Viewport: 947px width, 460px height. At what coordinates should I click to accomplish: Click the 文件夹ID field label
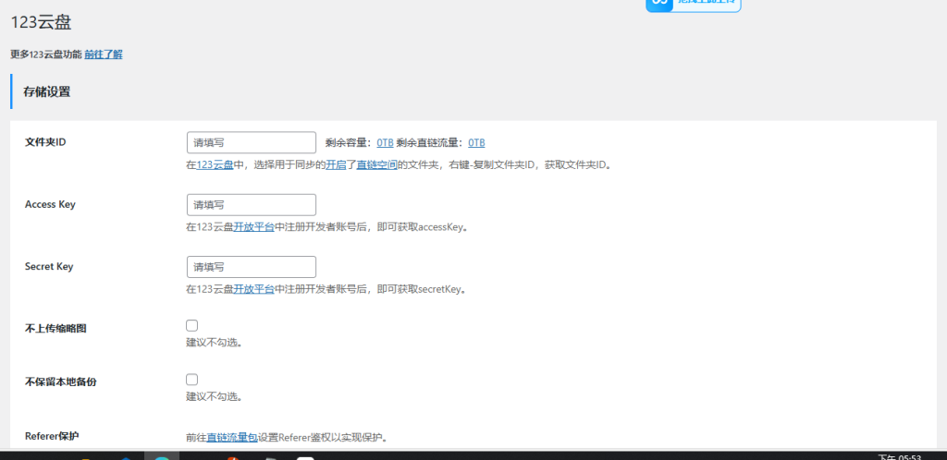(x=45, y=141)
